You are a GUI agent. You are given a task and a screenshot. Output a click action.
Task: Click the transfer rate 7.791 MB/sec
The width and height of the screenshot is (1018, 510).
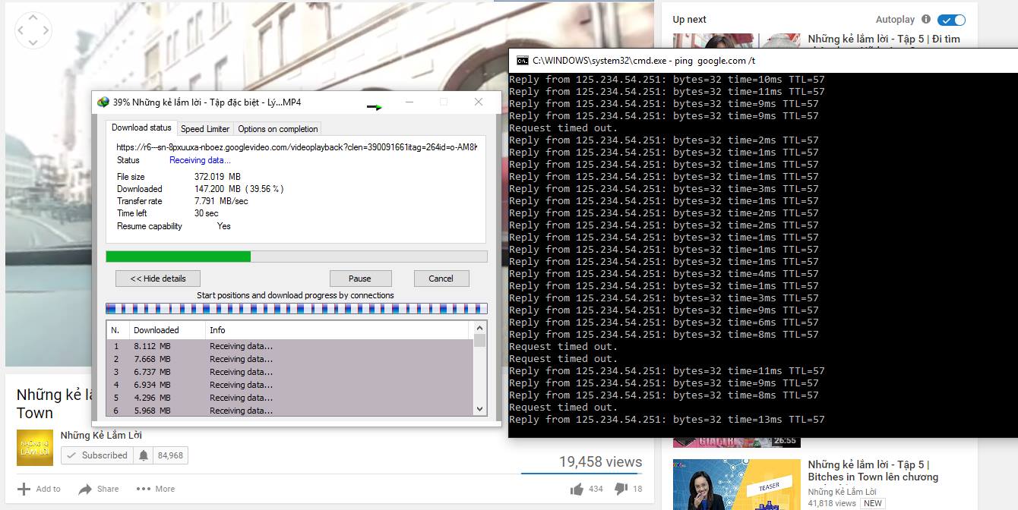click(x=221, y=201)
